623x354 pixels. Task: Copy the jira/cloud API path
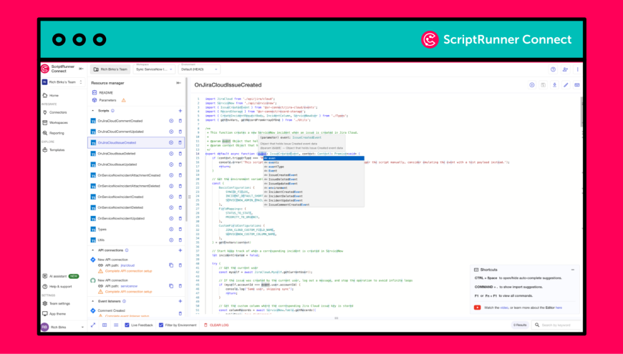pyautogui.click(x=171, y=265)
